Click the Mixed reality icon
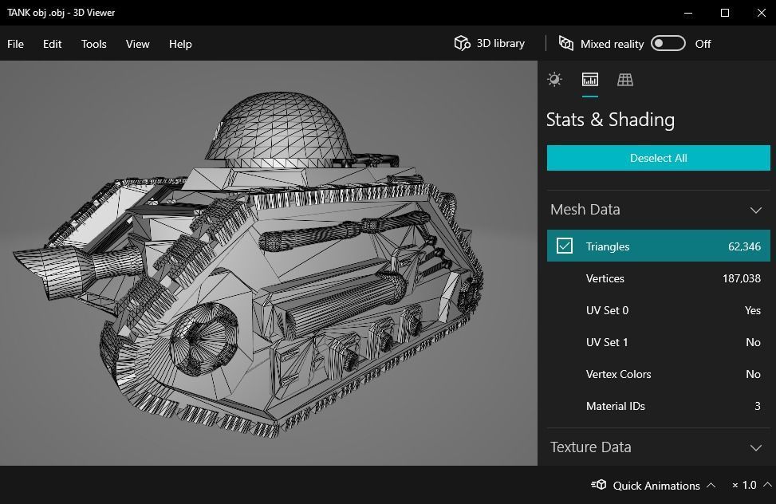This screenshot has width=776, height=504. coord(566,44)
